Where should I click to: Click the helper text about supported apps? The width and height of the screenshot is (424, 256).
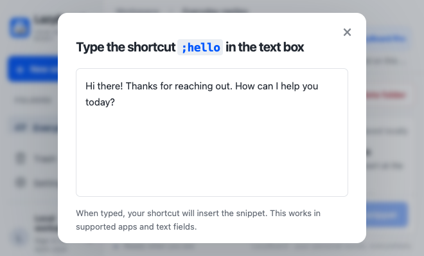199,220
